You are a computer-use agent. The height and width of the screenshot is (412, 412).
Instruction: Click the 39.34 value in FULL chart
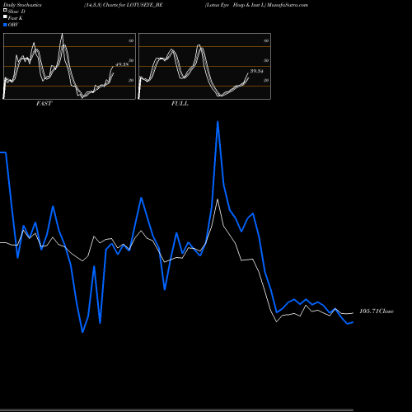257,71
